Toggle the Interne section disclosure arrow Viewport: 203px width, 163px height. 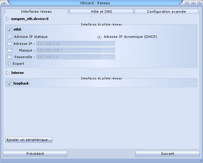(x=8, y=73)
